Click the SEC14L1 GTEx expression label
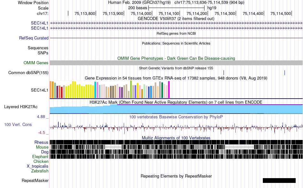Viewport: 303px width, 188px height. coord(40,90)
